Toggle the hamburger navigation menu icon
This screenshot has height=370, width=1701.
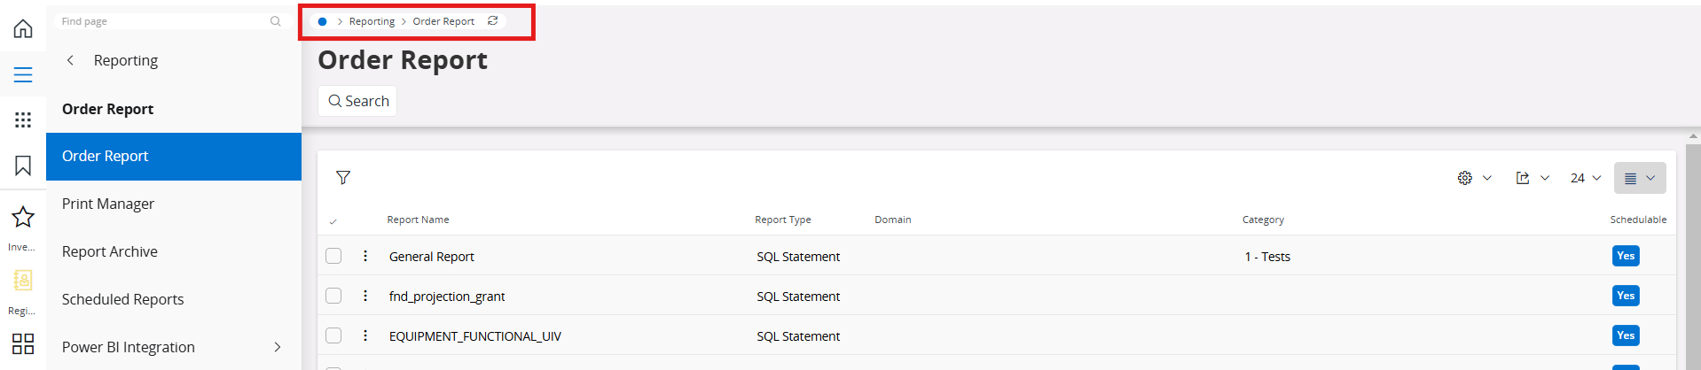coord(23,75)
